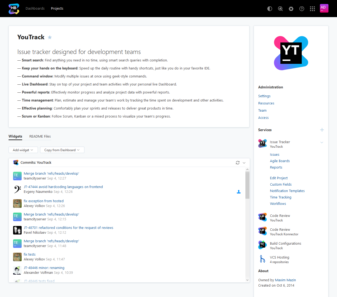Click teamcityserver avatar for Sep 4, 11:48 commit
The width and height of the screenshot is (337, 297).
coord(17,244)
